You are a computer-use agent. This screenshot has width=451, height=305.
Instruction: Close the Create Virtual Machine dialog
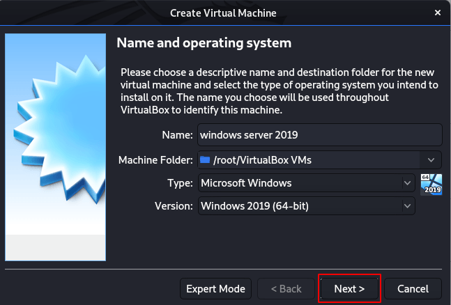436,13
